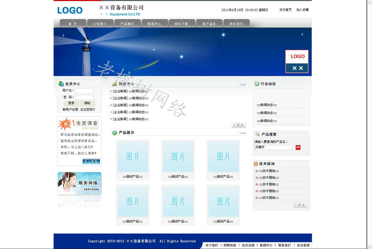Screen dimensions: 372x249
Task: Click the 登录 button
Action: tap(71, 103)
